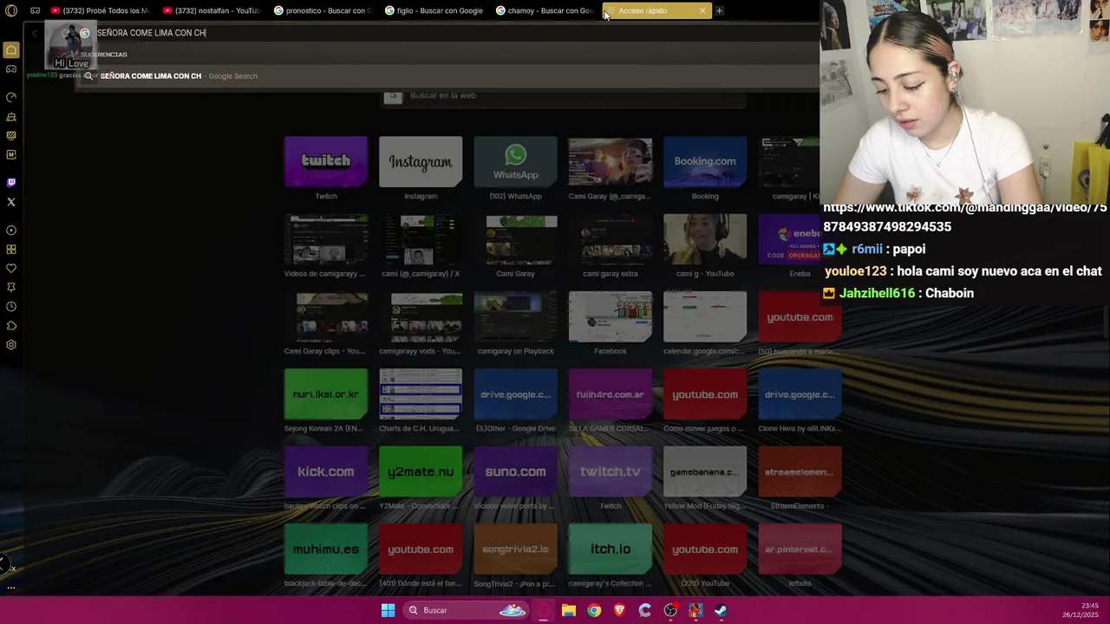Click the magnifier icon in search suggestion
Viewport: 1110px width, 624px height.
click(88, 75)
